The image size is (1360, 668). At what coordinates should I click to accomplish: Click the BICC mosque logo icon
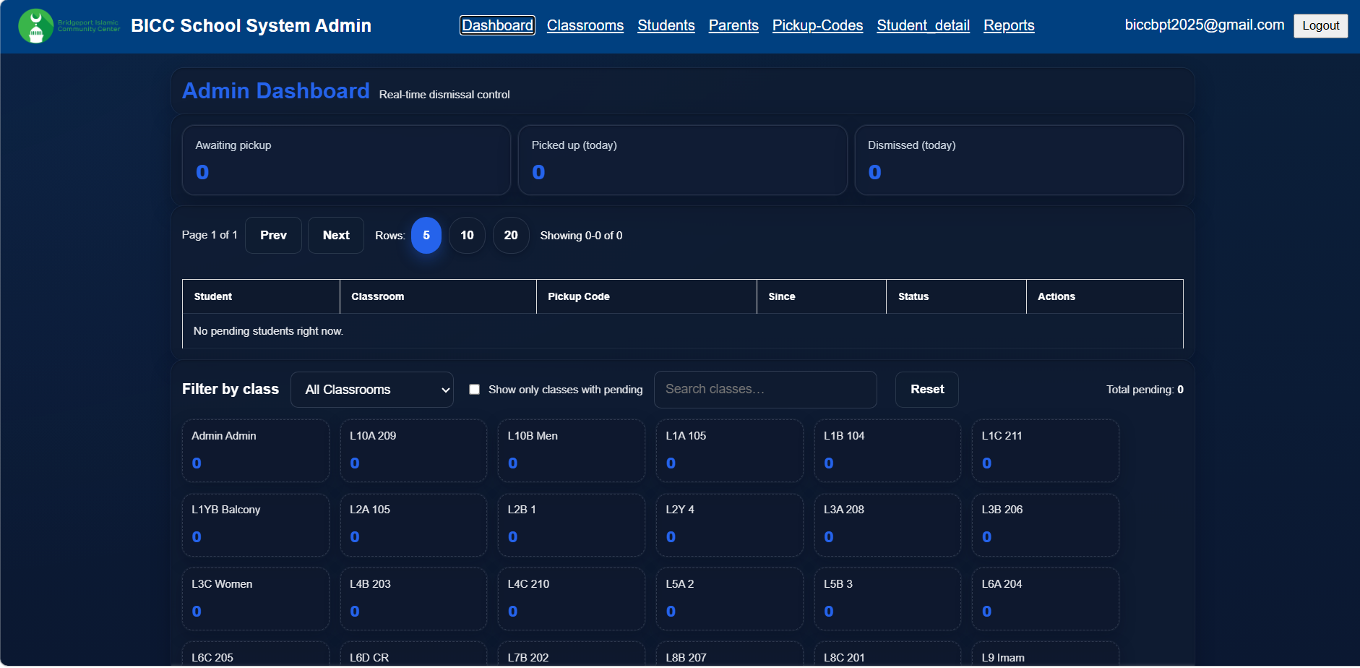pos(36,25)
